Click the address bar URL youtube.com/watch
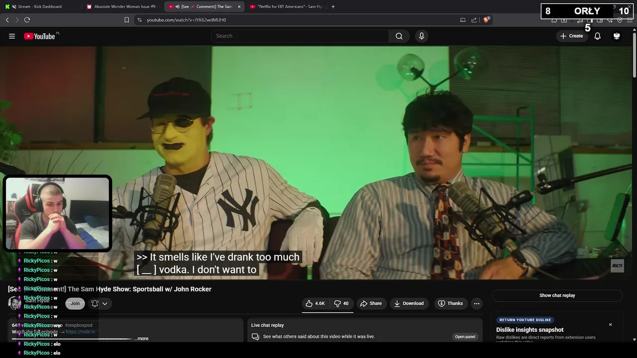Image resolution: width=637 pixels, height=358 pixels. 186,20
